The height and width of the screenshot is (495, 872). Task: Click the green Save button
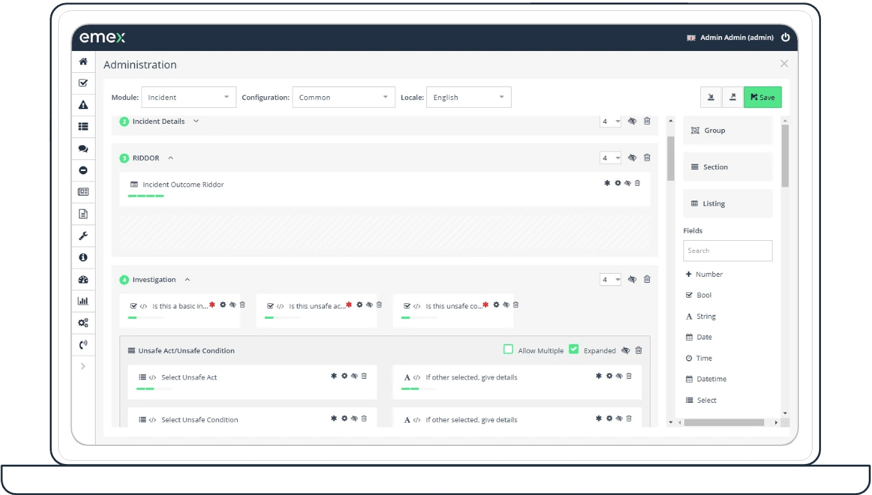[763, 97]
